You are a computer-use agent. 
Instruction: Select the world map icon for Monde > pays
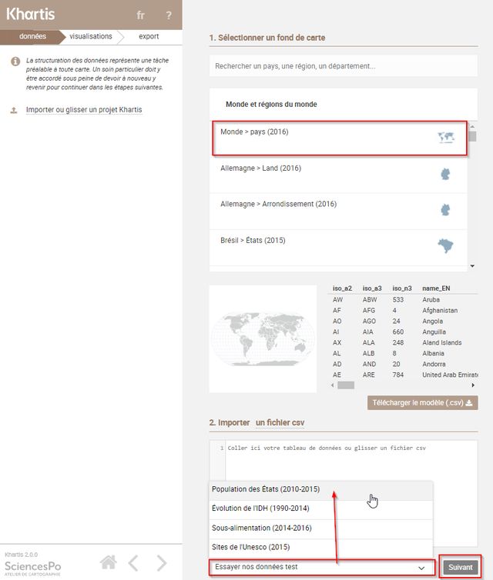coord(445,138)
